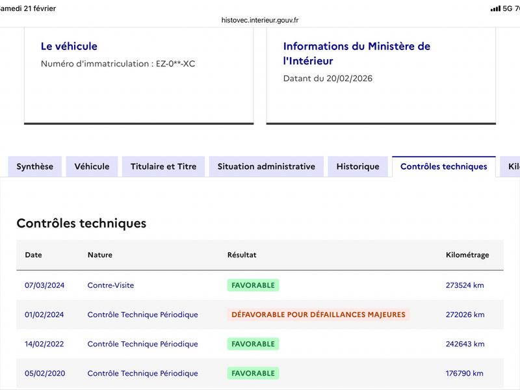
Task: Switch to the Véhicule tab
Action: click(x=92, y=166)
